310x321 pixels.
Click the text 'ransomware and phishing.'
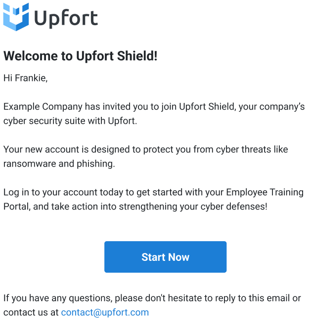click(59, 164)
